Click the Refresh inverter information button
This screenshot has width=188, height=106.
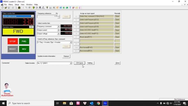pos(66,56)
